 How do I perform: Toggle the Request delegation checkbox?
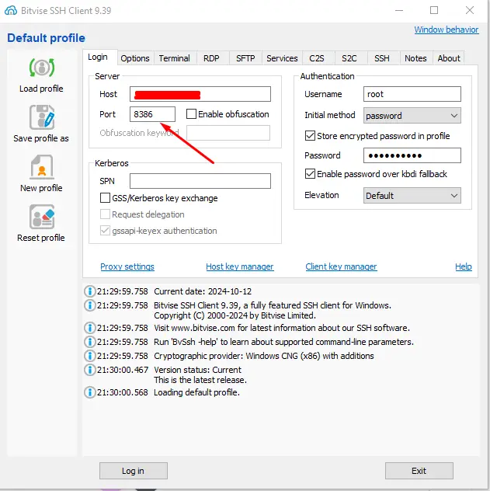[105, 214]
